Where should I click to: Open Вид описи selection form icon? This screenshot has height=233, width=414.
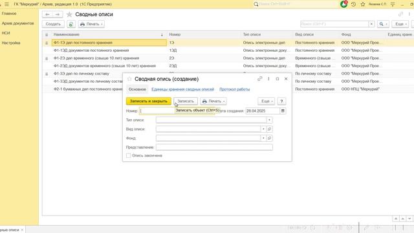tap(269, 129)
